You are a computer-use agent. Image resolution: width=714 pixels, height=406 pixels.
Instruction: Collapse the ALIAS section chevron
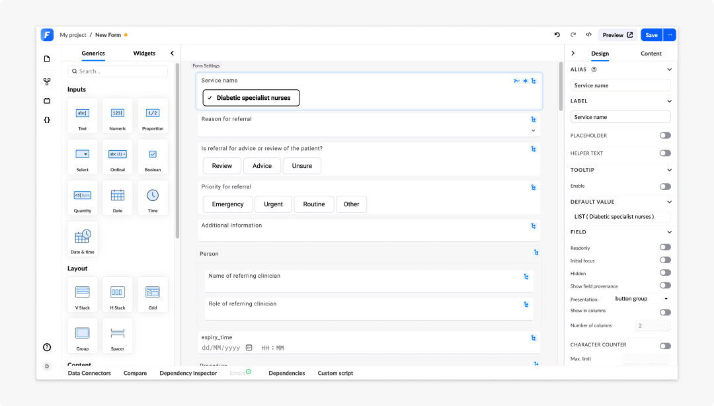[669, 69]
